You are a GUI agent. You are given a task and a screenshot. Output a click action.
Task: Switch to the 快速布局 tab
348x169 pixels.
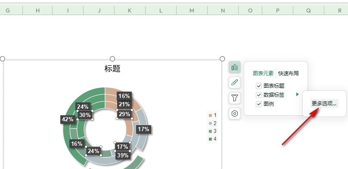288,73
